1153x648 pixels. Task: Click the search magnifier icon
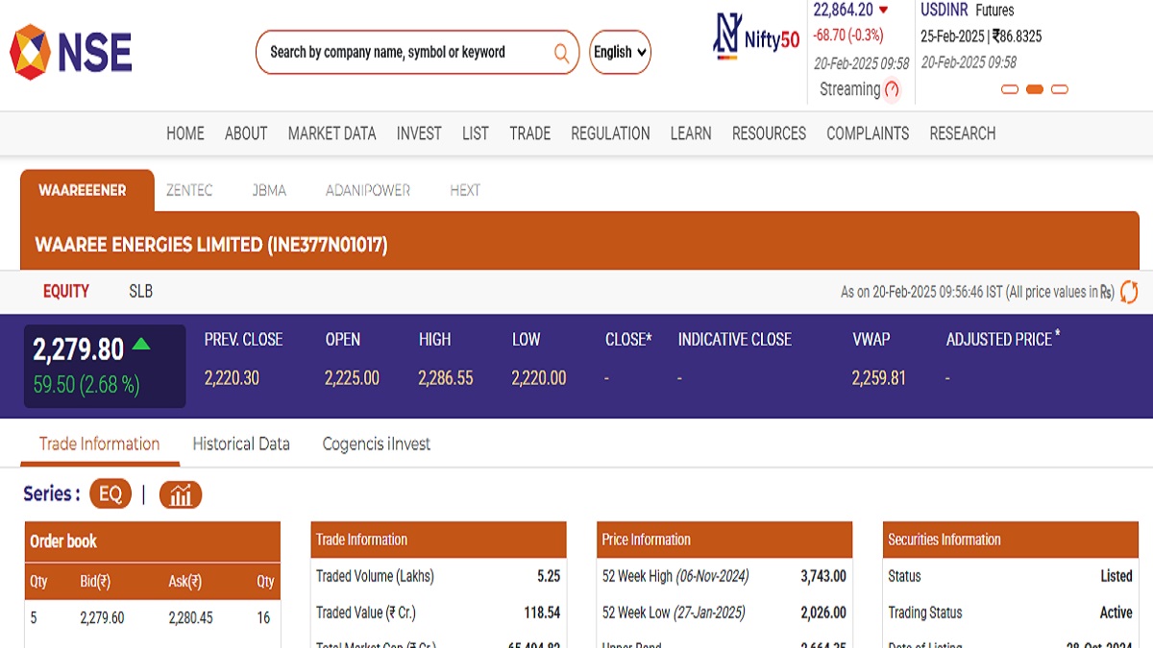coord(561,53)
